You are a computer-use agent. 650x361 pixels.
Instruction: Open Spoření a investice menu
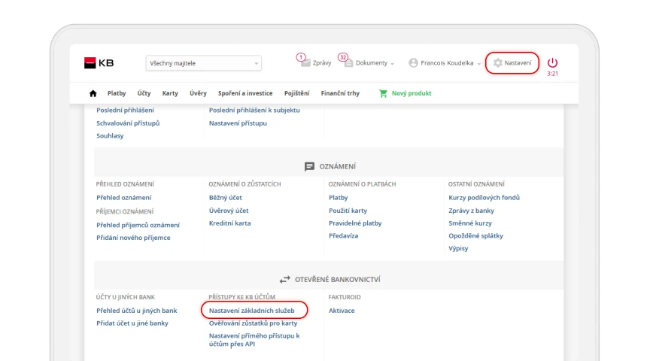tap(245, 93)
